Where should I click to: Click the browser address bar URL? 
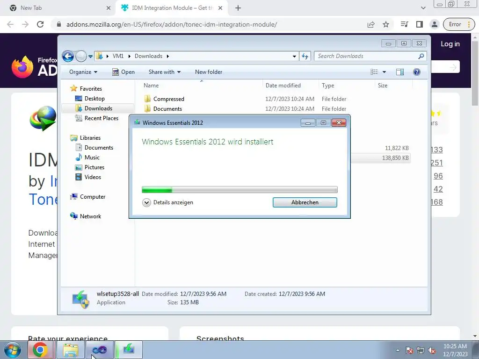(x=172, y=24)
